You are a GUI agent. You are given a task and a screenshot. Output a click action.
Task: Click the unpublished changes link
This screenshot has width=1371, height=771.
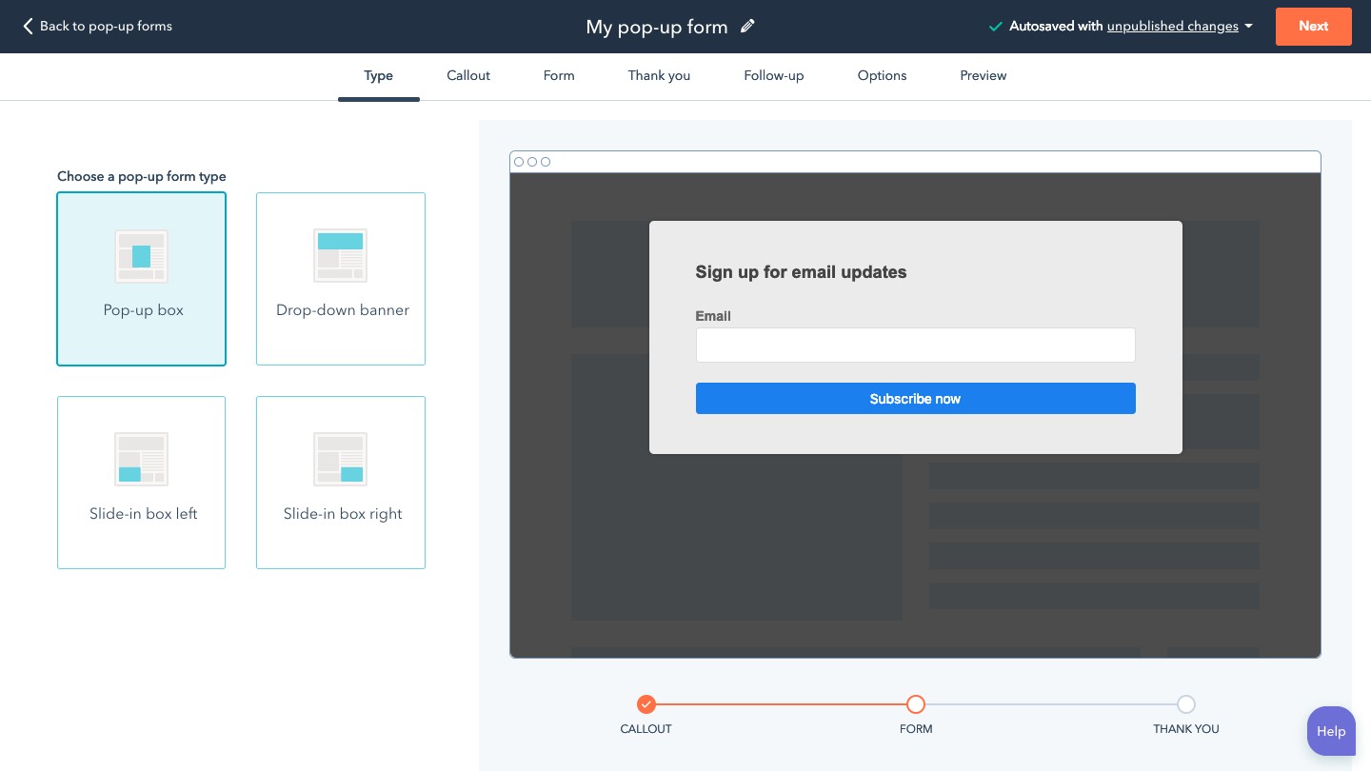point(1172,27)
